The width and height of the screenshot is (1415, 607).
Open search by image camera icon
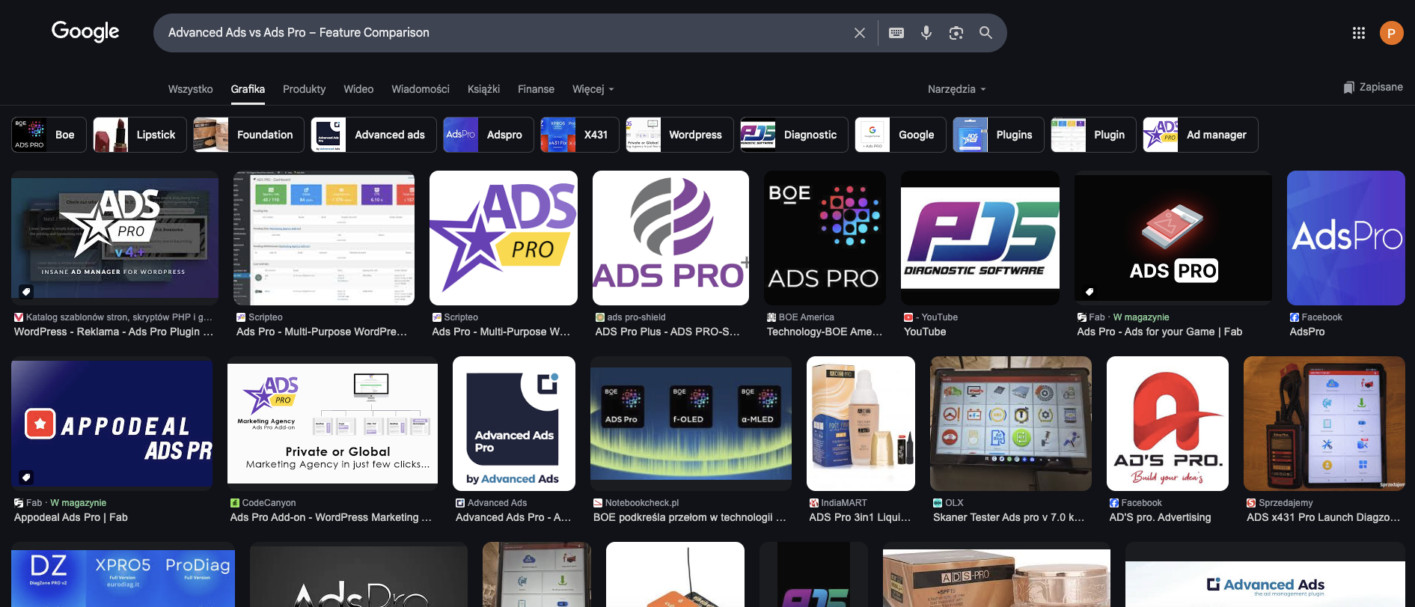click(956, 33)
